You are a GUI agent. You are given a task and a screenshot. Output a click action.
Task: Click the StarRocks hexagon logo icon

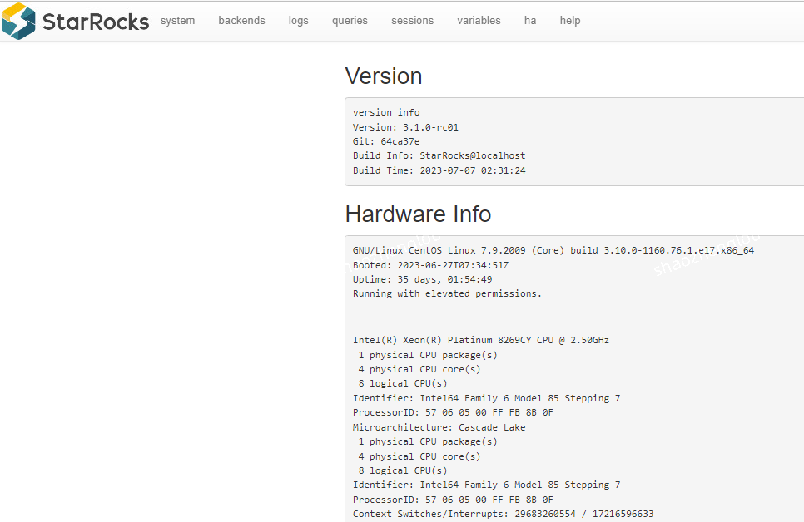[18, 21]
